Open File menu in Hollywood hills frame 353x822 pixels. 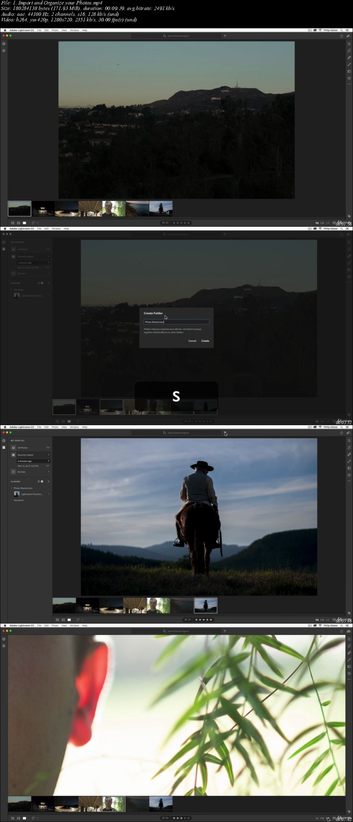[39, 30]
